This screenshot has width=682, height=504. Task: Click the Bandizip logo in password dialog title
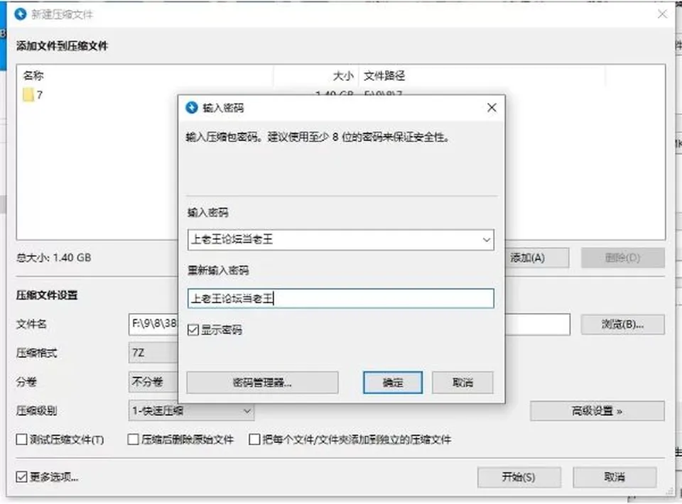[x=191, y=107]
